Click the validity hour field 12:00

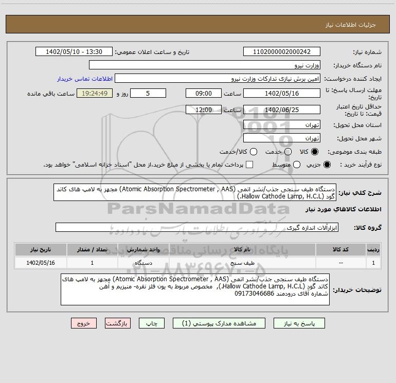click(204, 110)
